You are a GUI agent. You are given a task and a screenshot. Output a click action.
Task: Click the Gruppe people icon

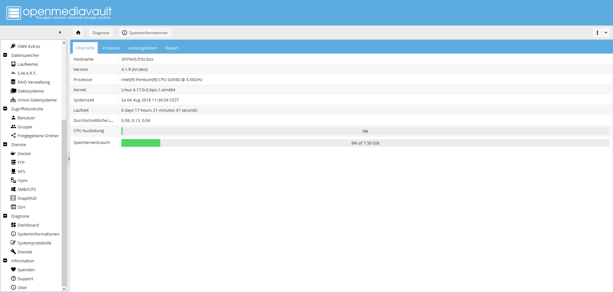pyautogui.click(x=13, y=126)
